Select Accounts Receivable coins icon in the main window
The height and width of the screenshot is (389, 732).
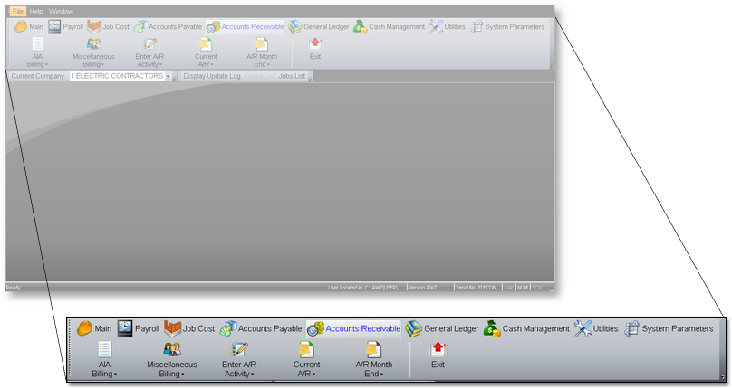tap(213, 27)
